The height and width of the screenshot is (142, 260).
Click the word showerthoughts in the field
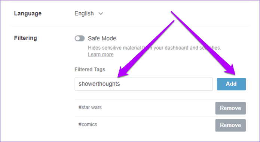(x=99, y=84)
